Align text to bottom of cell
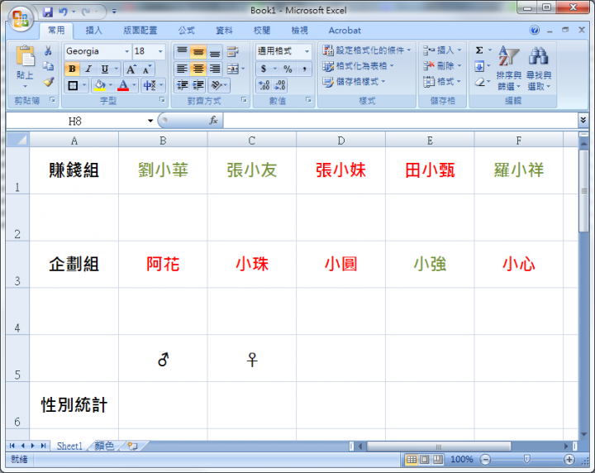Image resolution: width=595 pixels, height=473 pixels. [x=214, y=51]
